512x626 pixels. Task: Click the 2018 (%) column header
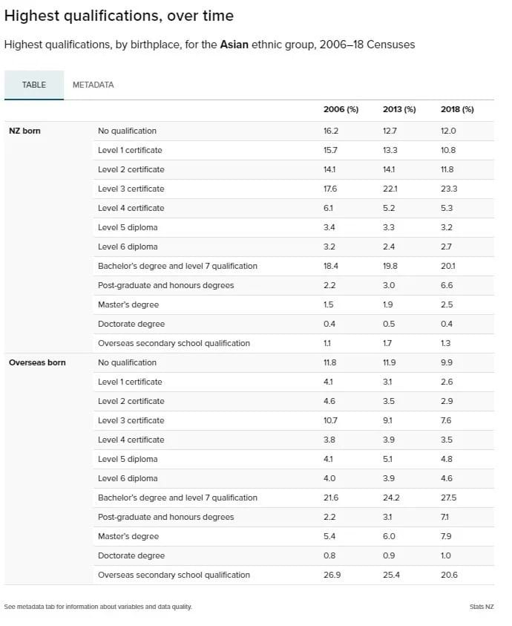[457, 109]
